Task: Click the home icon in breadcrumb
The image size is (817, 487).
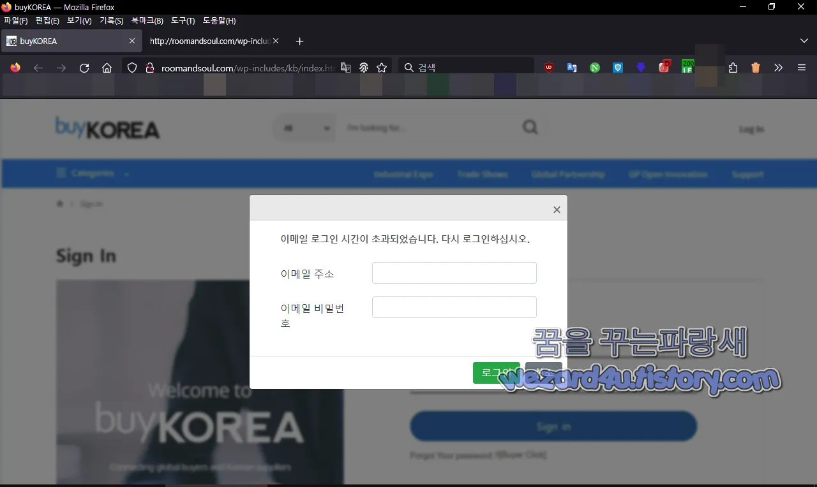Action: [60, 204]
